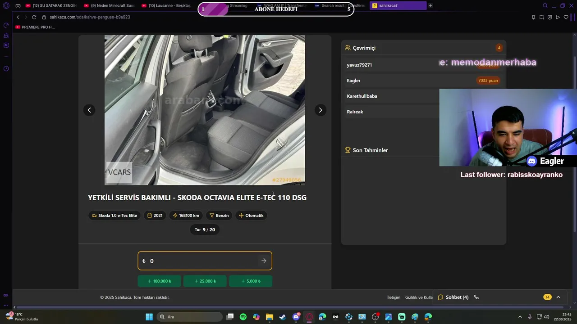Click the phone call icon next to Sohbet
This screenshot has width=577, height=324.
(x=476, y=297)
